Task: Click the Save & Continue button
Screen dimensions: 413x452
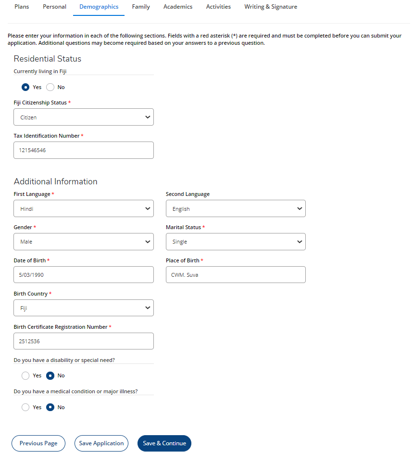Action: (x=164, y=443)
